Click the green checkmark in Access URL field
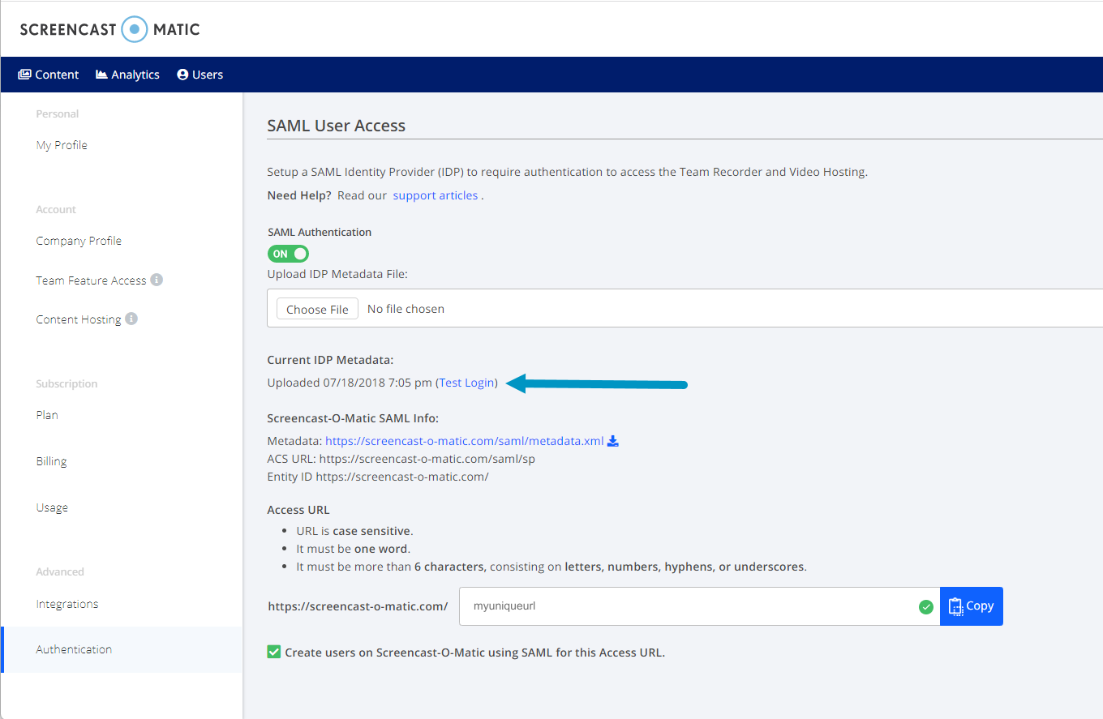Screen dimensions: 1103x719 coord(925,606)
